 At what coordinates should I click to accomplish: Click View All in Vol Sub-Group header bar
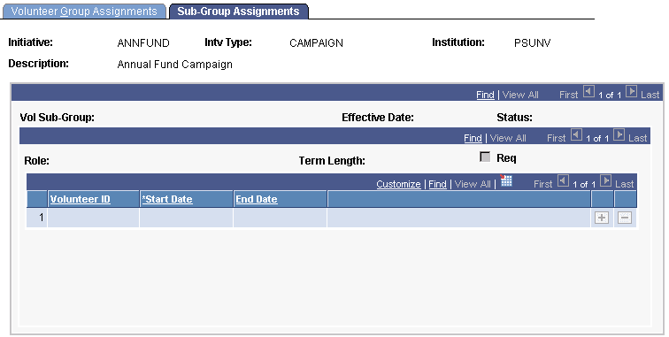[x=520, y=95]
